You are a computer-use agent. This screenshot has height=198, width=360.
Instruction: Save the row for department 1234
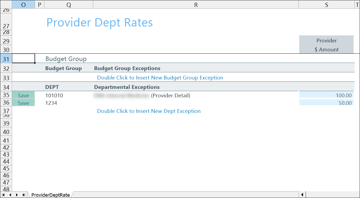pos(23,103)
